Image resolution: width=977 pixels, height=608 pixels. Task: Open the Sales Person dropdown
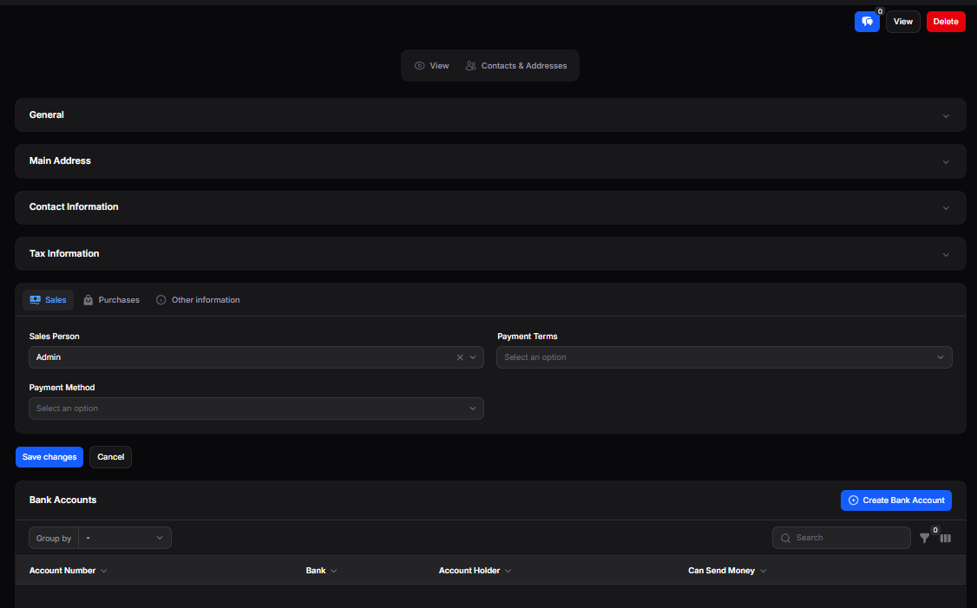(x=256, y=357)
